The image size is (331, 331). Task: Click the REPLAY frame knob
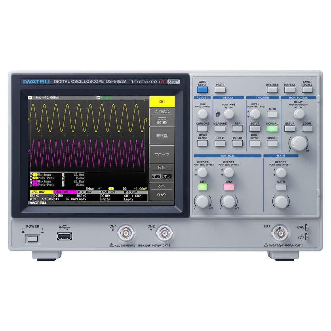tap(228, 114)
